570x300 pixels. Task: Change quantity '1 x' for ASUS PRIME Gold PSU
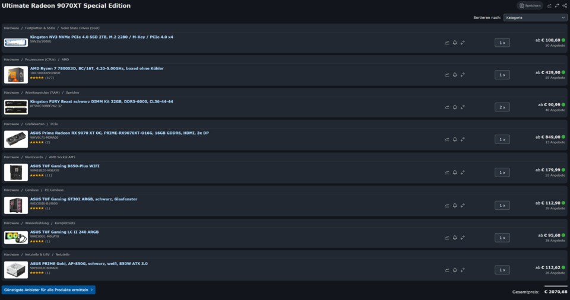point(502,270)
